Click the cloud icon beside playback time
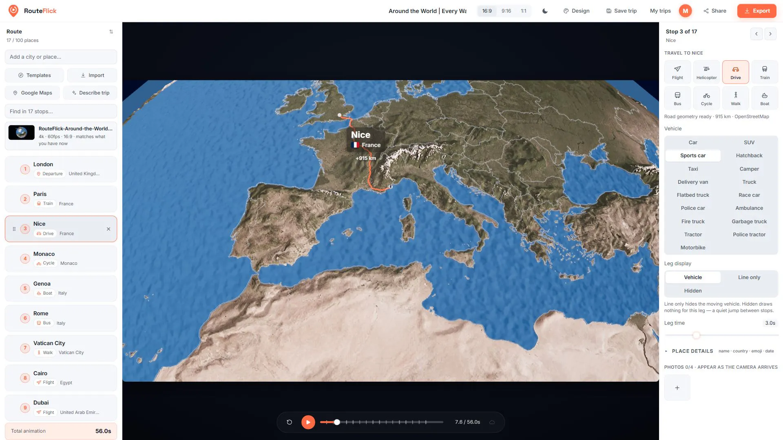This screenshot has width=783, height=440. [492, 422]
